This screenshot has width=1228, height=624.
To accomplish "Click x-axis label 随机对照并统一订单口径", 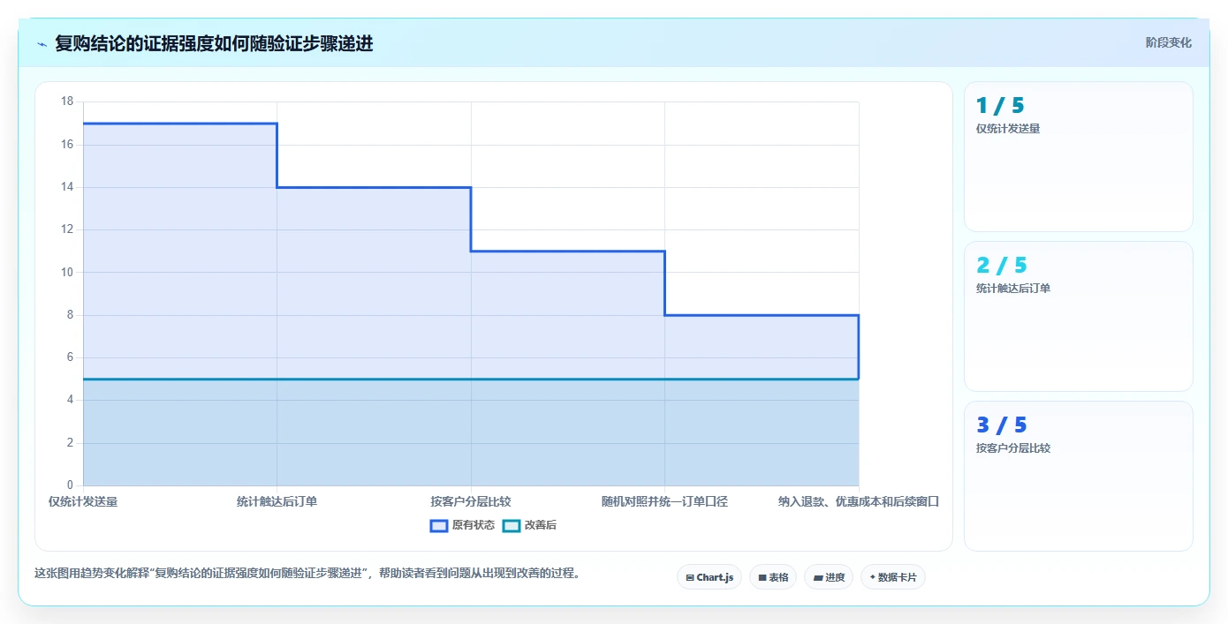I will [664, 501].
